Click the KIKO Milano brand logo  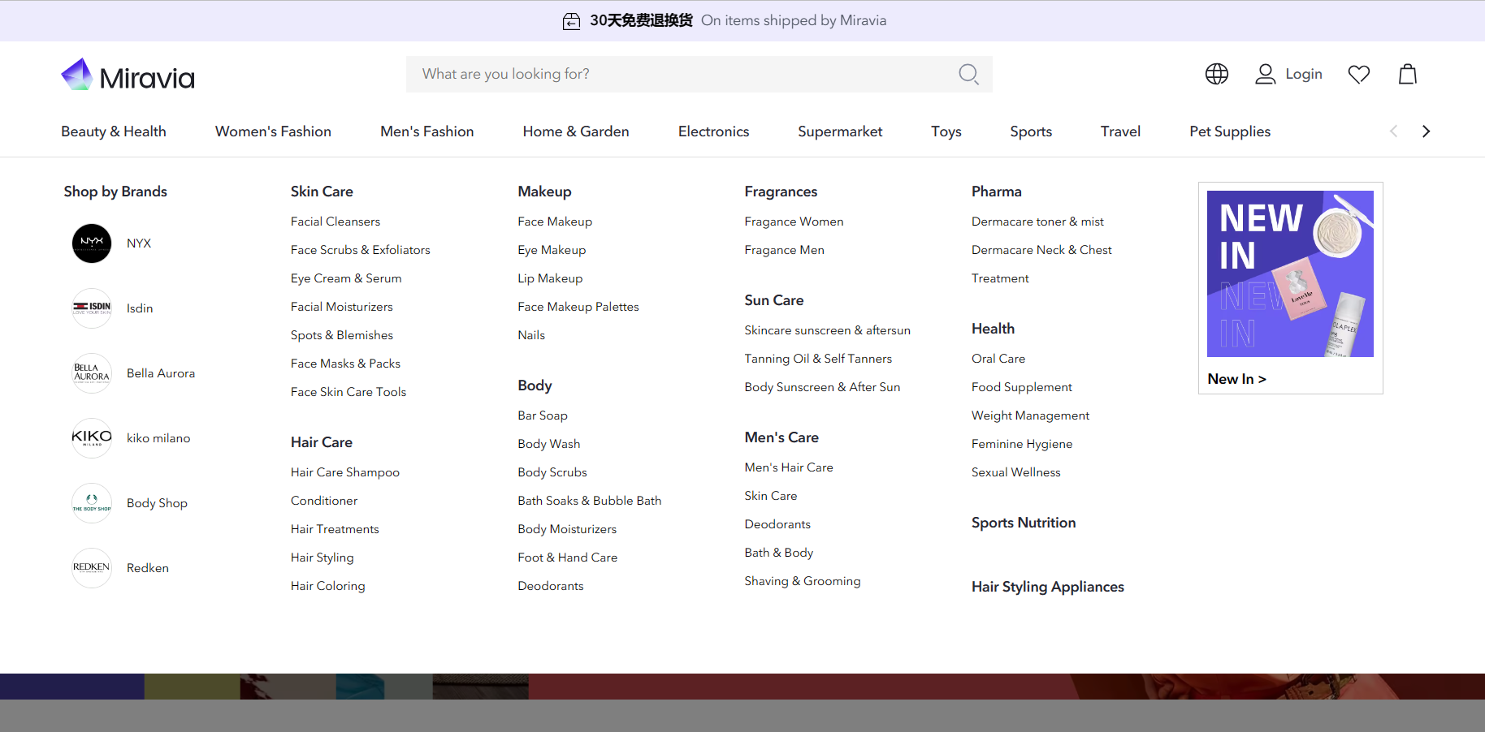coord(92,438)
